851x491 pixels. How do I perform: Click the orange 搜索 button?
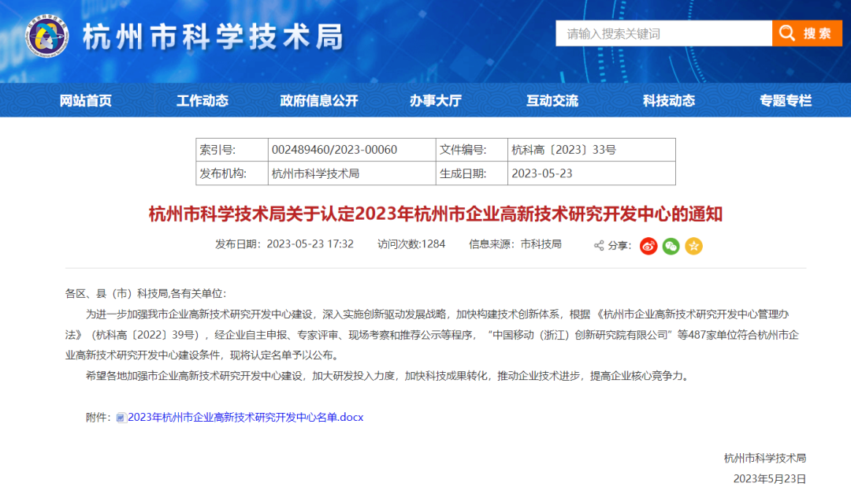point(807,33)
